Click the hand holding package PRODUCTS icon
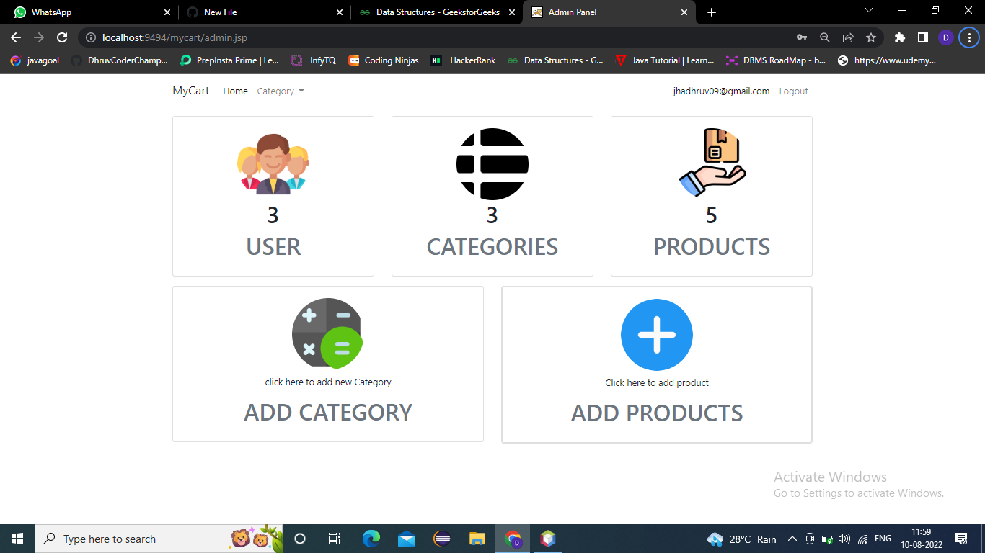Image resolution: width=985 pixels, height=553 pixels. (712, 161)
